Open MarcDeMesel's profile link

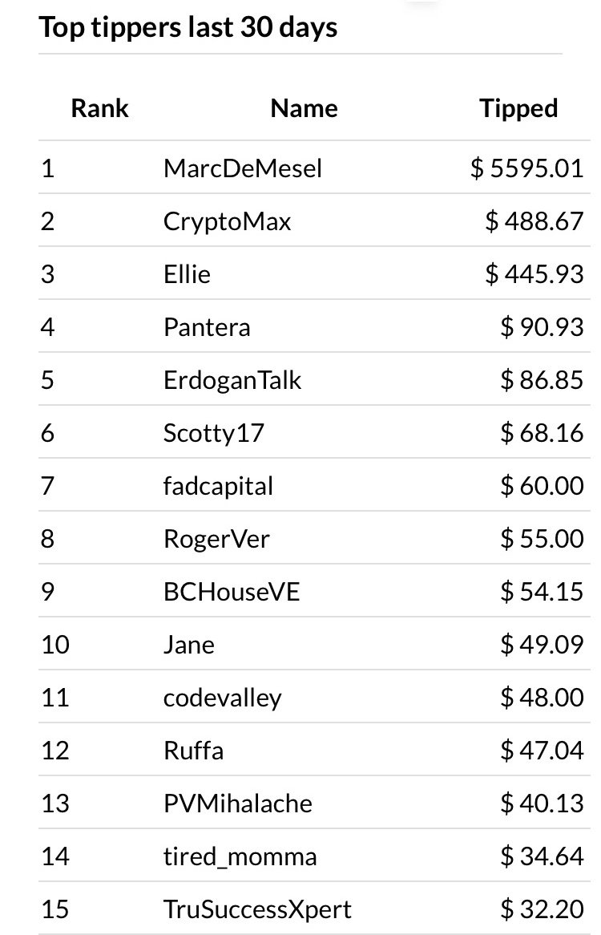click(243, 168)
